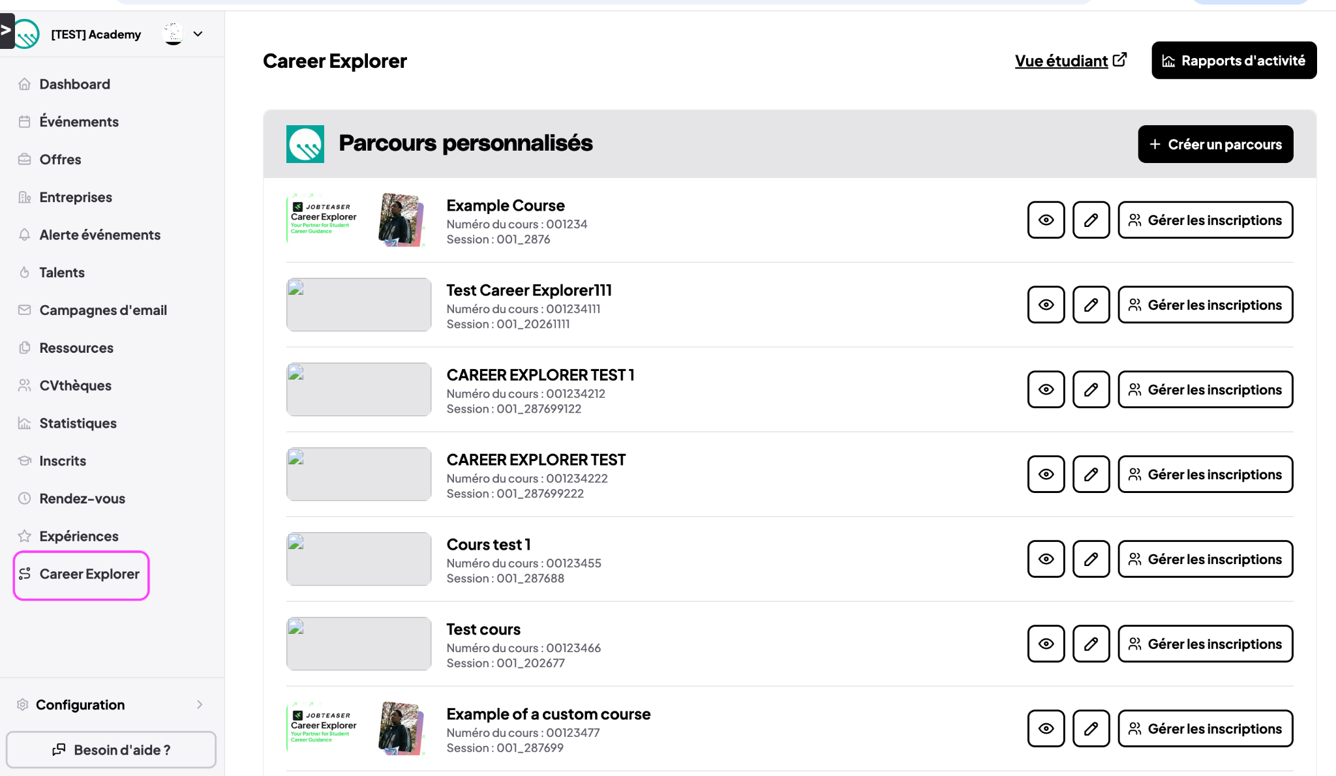This screenshot has height=776, width=1336.
Task: Click the eye icon for CAREER EXPLORER TEST
Action: point(1046,475)
